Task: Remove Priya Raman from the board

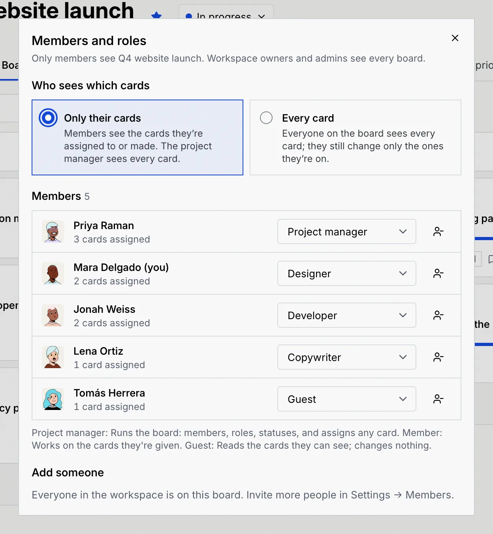Action: pyautogui.click(x=438, y=231)
